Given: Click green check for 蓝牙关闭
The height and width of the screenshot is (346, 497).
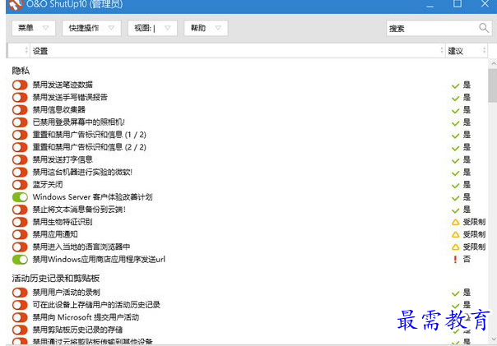Looking at the screenshot, I should click(456, 185).
